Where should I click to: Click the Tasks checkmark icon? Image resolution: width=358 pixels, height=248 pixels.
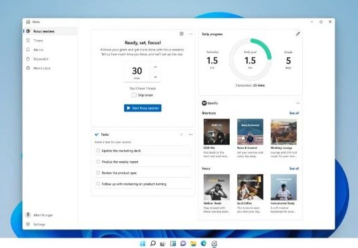[x=97, y=134]
